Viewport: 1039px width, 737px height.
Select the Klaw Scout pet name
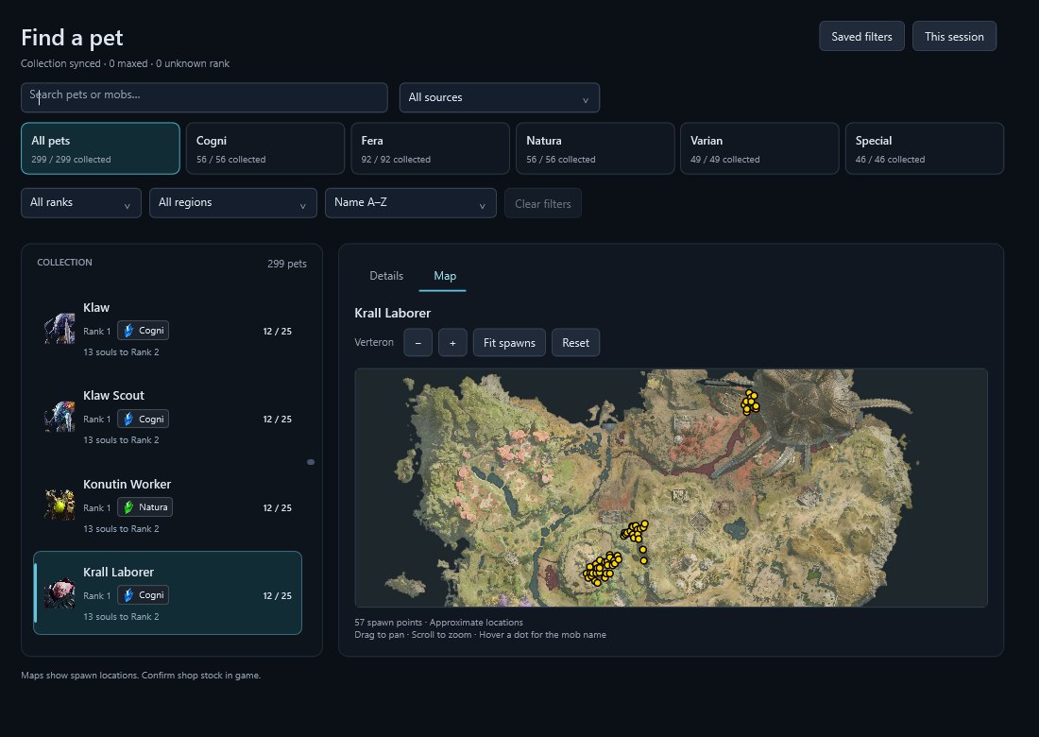(x=113, y=396)
